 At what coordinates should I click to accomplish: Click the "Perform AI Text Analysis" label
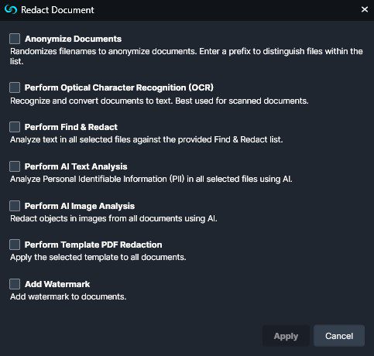pos(76,166)
